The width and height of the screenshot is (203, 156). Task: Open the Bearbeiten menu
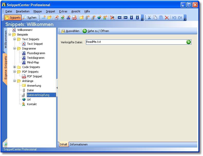(23, 11)
